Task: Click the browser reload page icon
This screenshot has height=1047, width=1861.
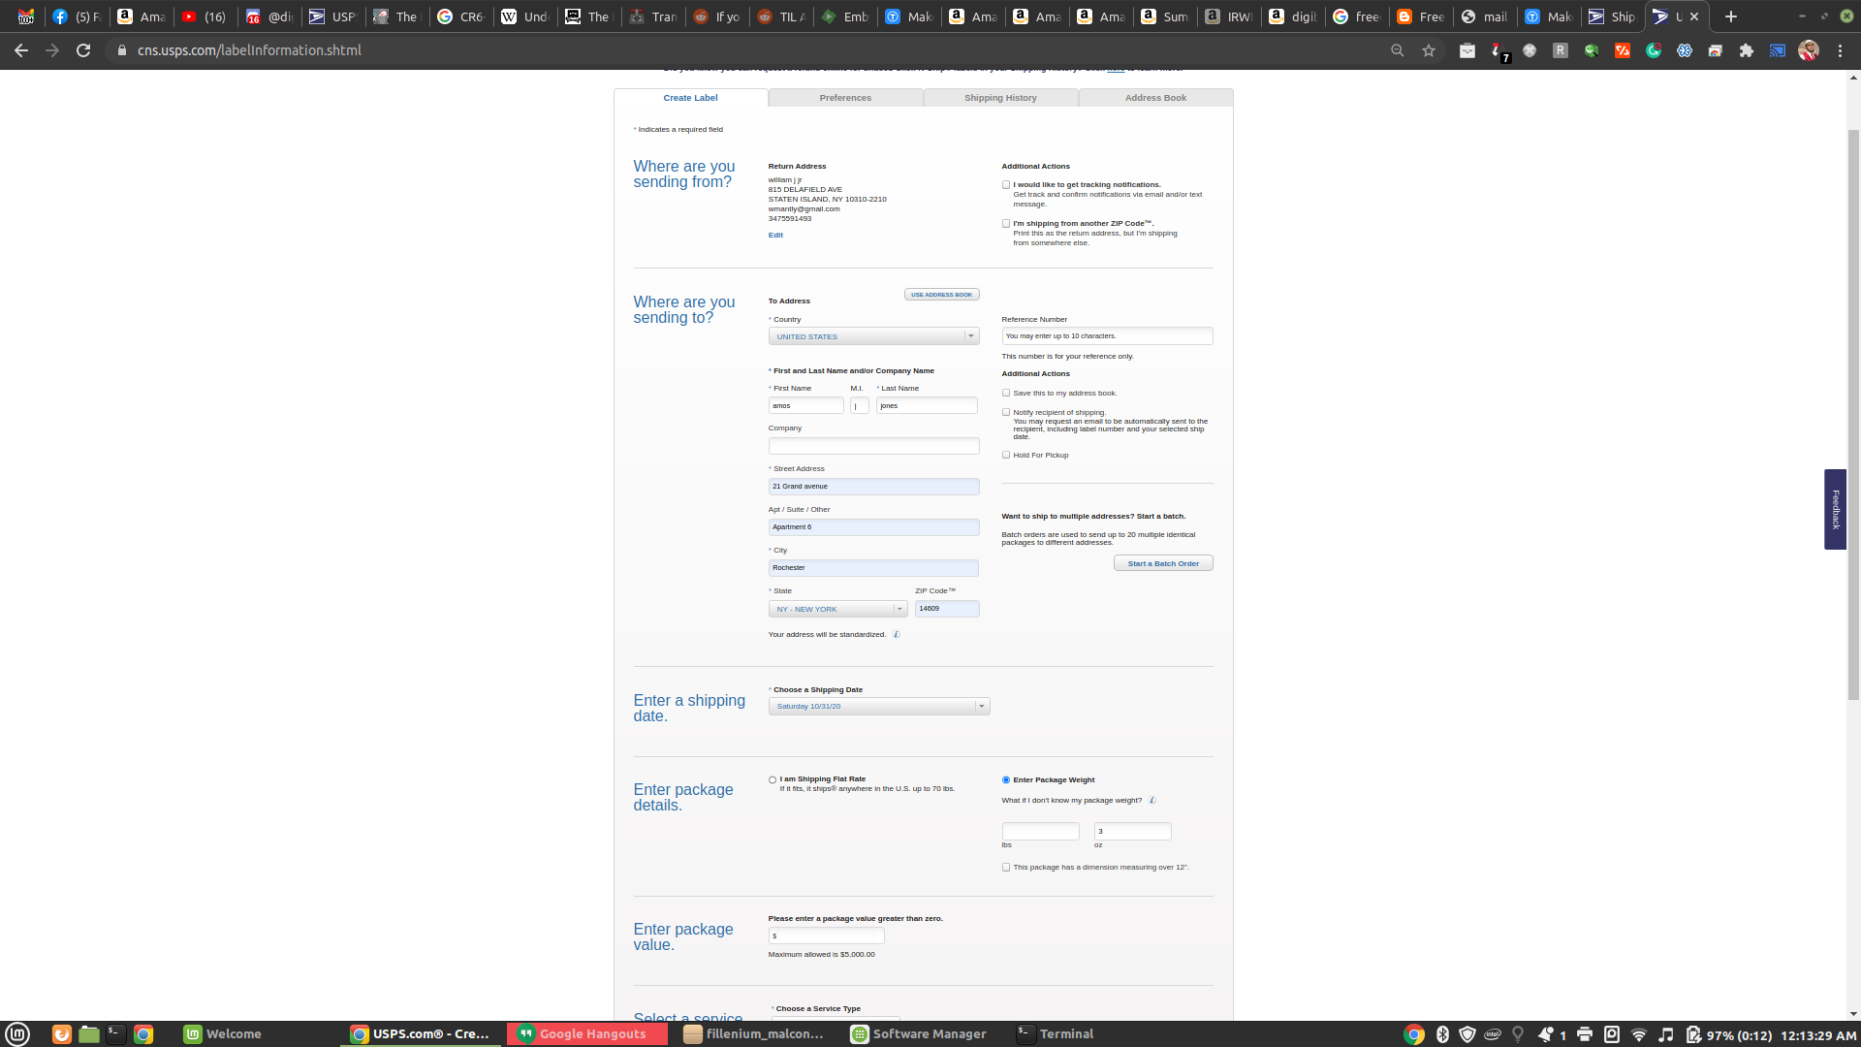Action: (83, 50)
